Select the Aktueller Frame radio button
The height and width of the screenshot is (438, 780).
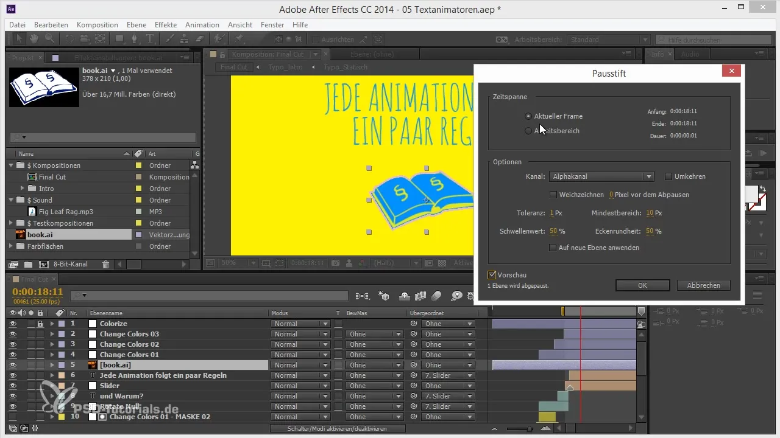point(528,116)
